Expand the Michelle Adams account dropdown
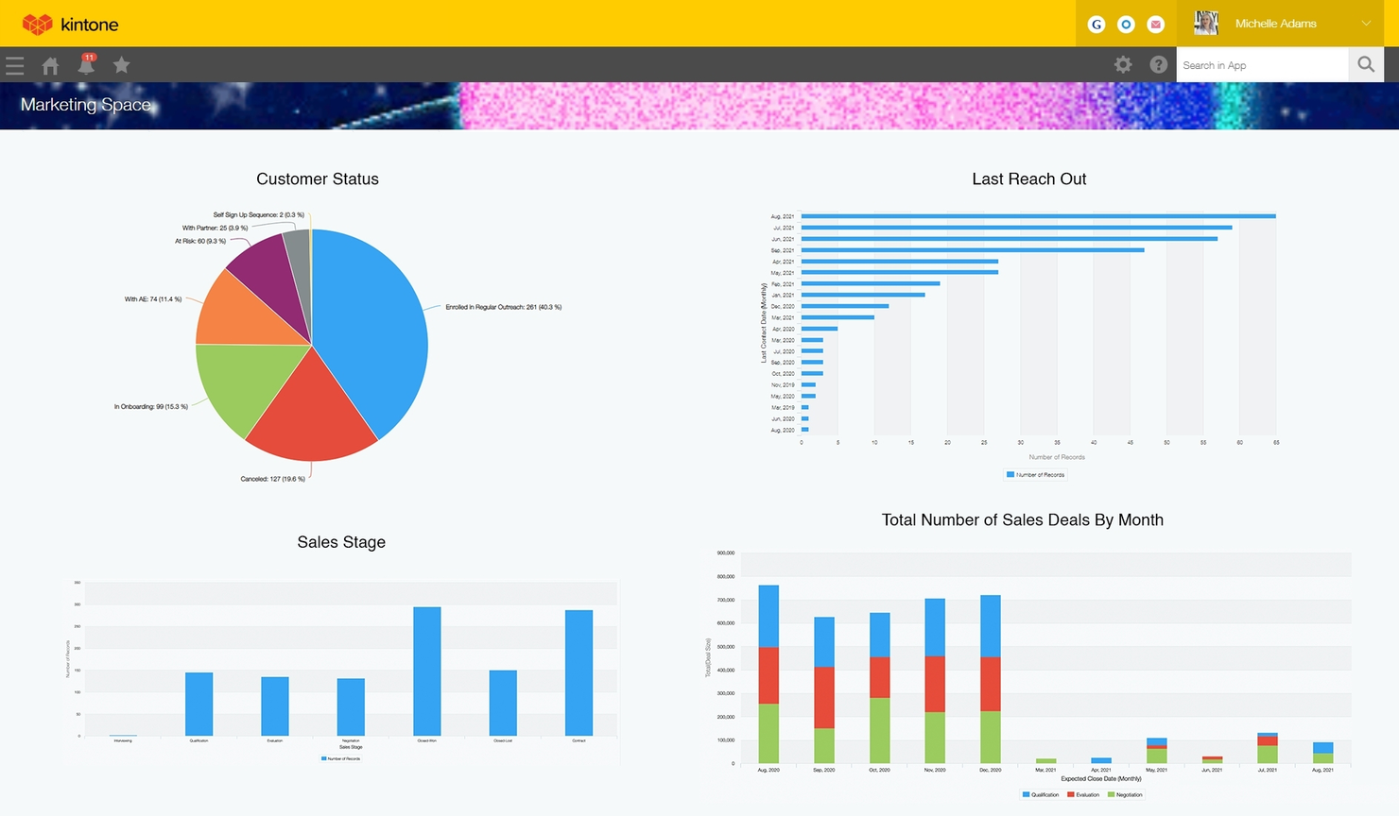This screenshot has height=816, width=1399. [1366, 23]
